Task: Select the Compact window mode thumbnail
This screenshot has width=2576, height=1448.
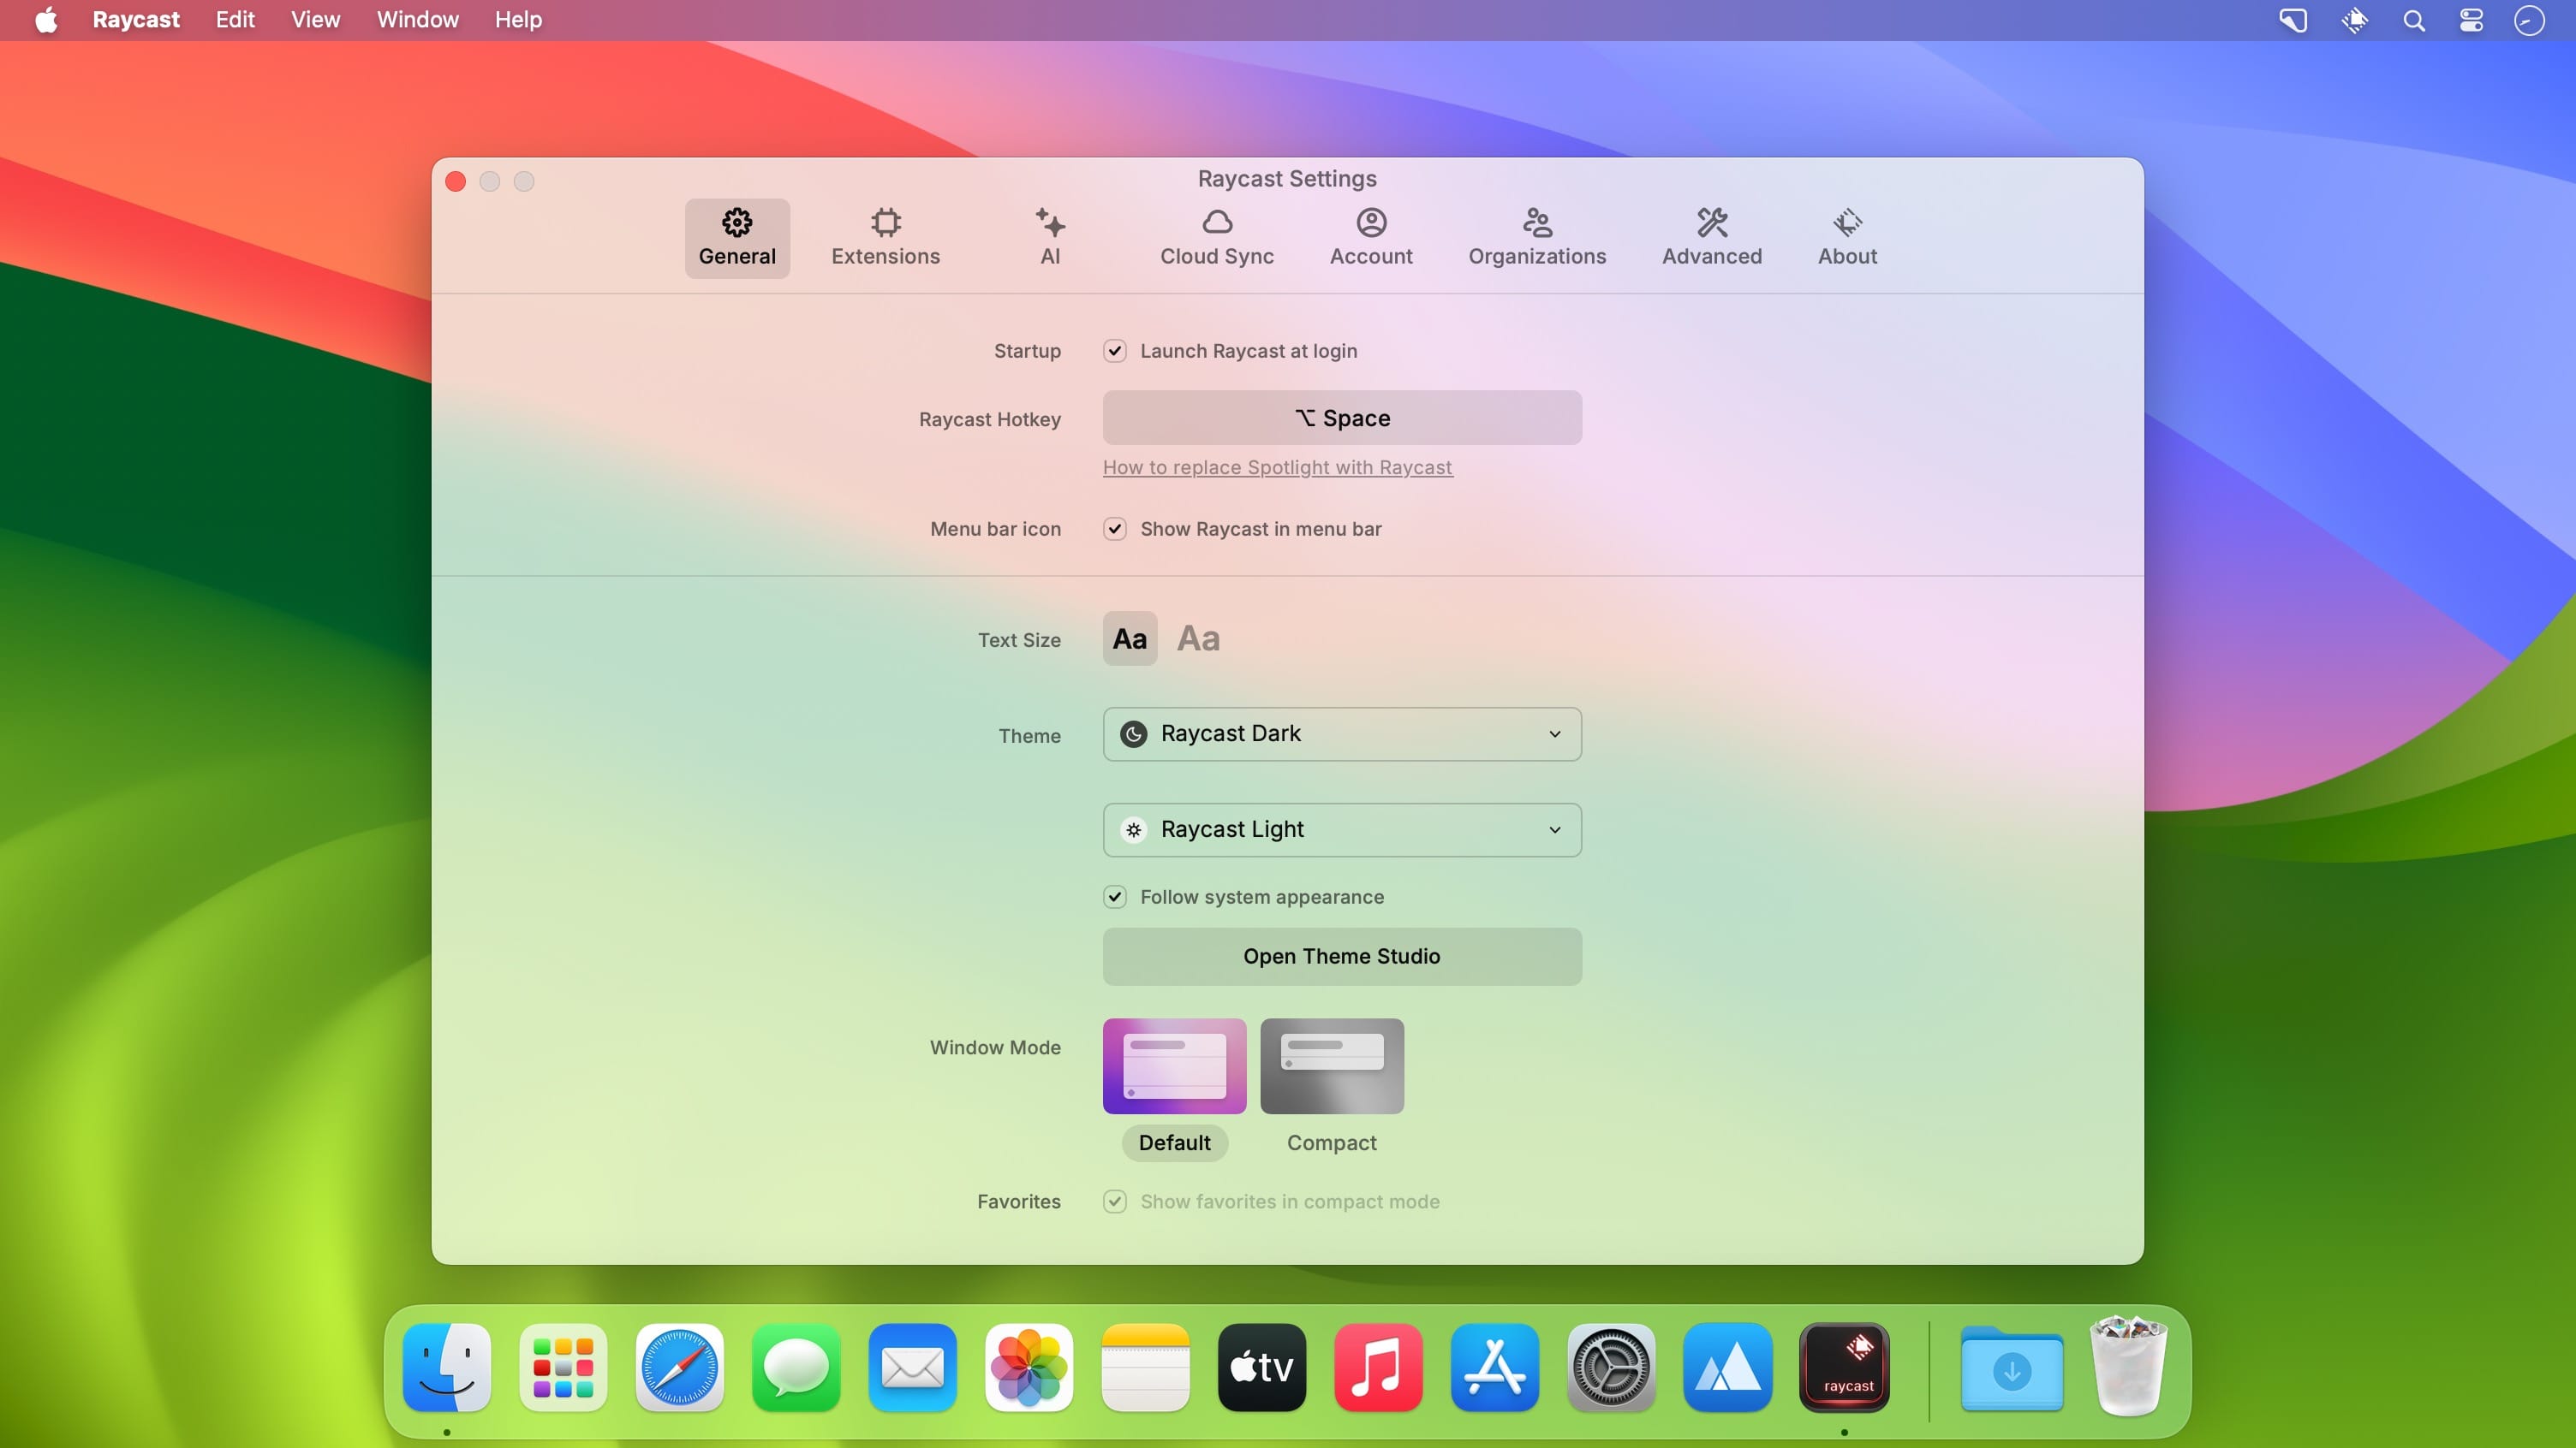Action: click(x=1331, y=1065)
